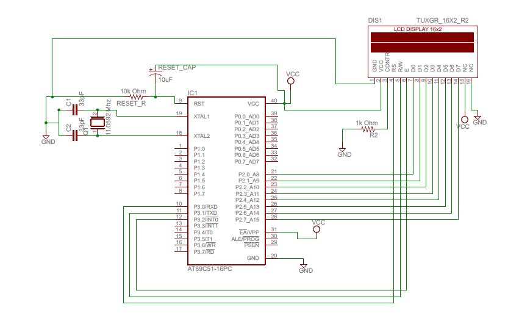The width and height of the screenshot is (519, 335).
Task: Select the ground symbol under resistor R2
Action: click(342, 150)
